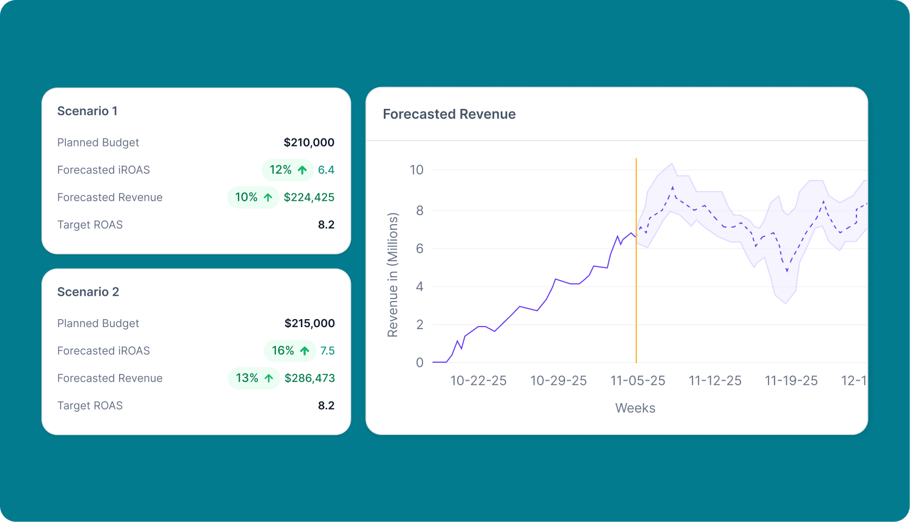This screenshot has width=910, height=522.
Task: Click the 11-19-25 week label on axis
Action: click(x=791, y=381)
